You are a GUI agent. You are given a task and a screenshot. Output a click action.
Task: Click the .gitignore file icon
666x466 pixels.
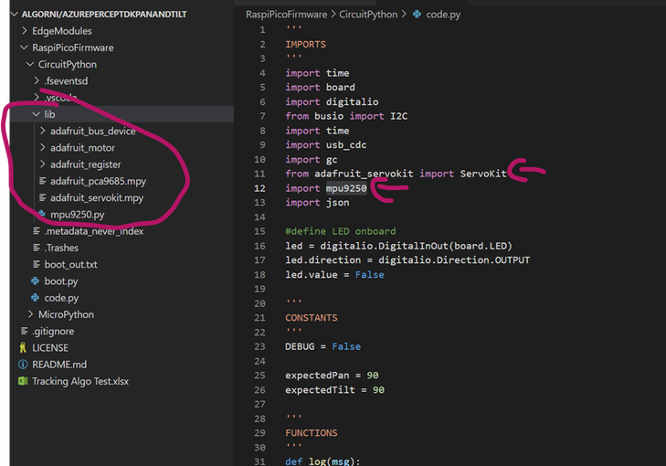pos(25,331)
